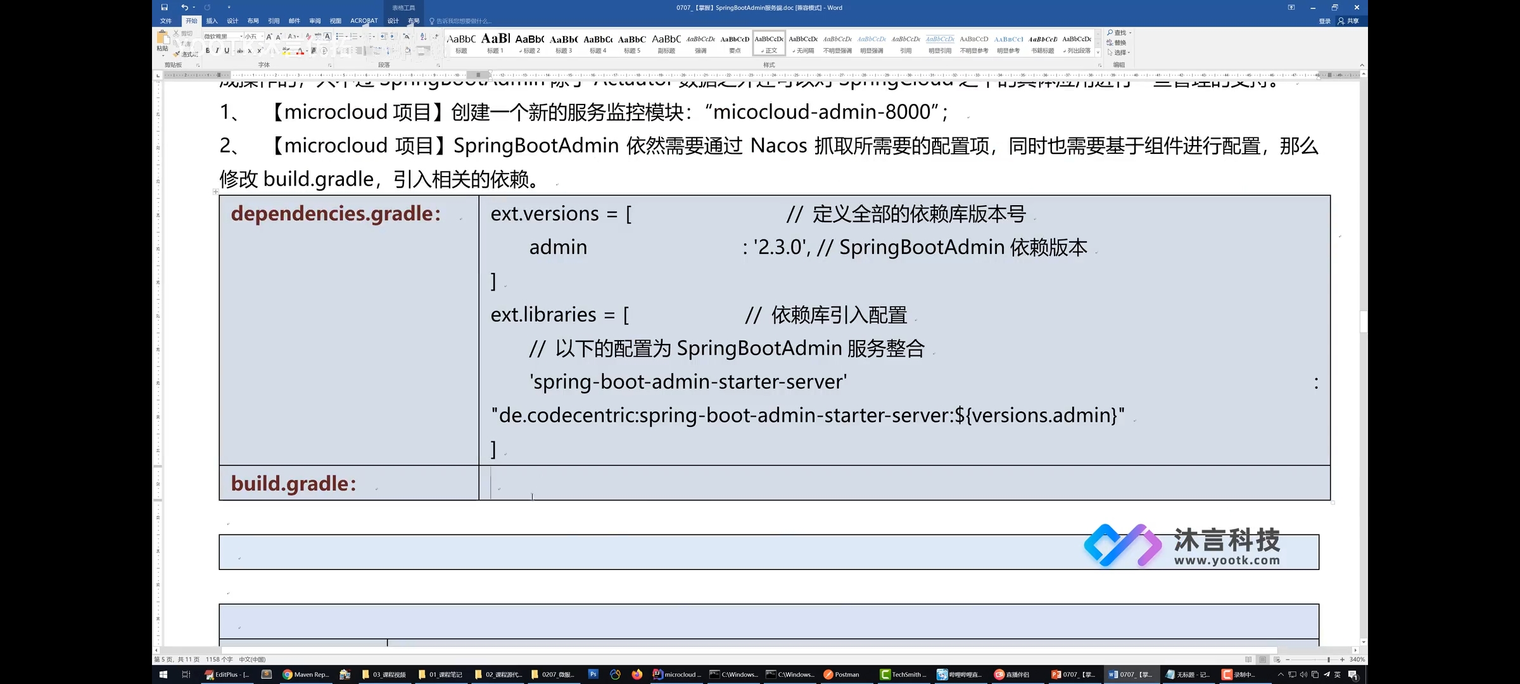Image resolution: width=1520 pixels, height=684 pixels.
Task: Open the 选择 select dropdown
Action: coord(1118,53)
